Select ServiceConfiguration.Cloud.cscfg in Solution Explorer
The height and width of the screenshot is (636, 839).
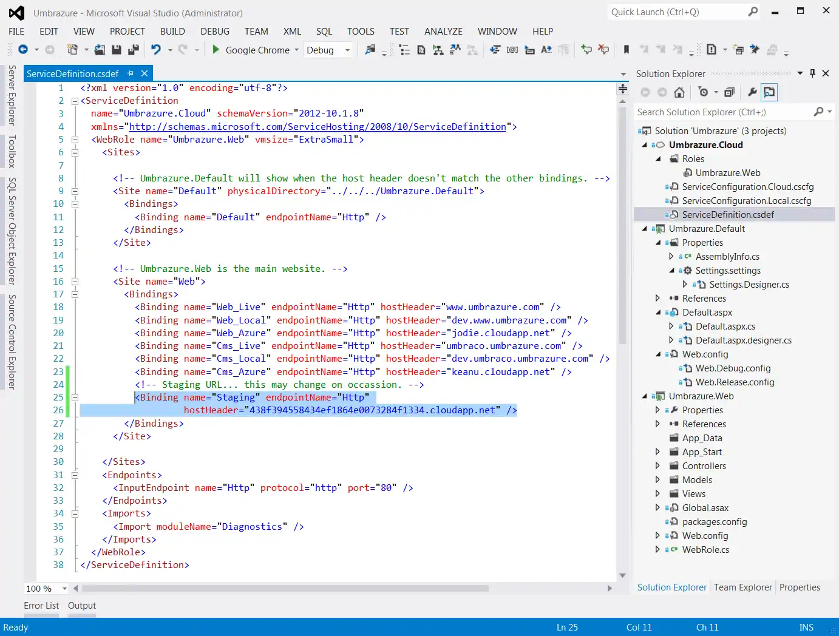747,186
